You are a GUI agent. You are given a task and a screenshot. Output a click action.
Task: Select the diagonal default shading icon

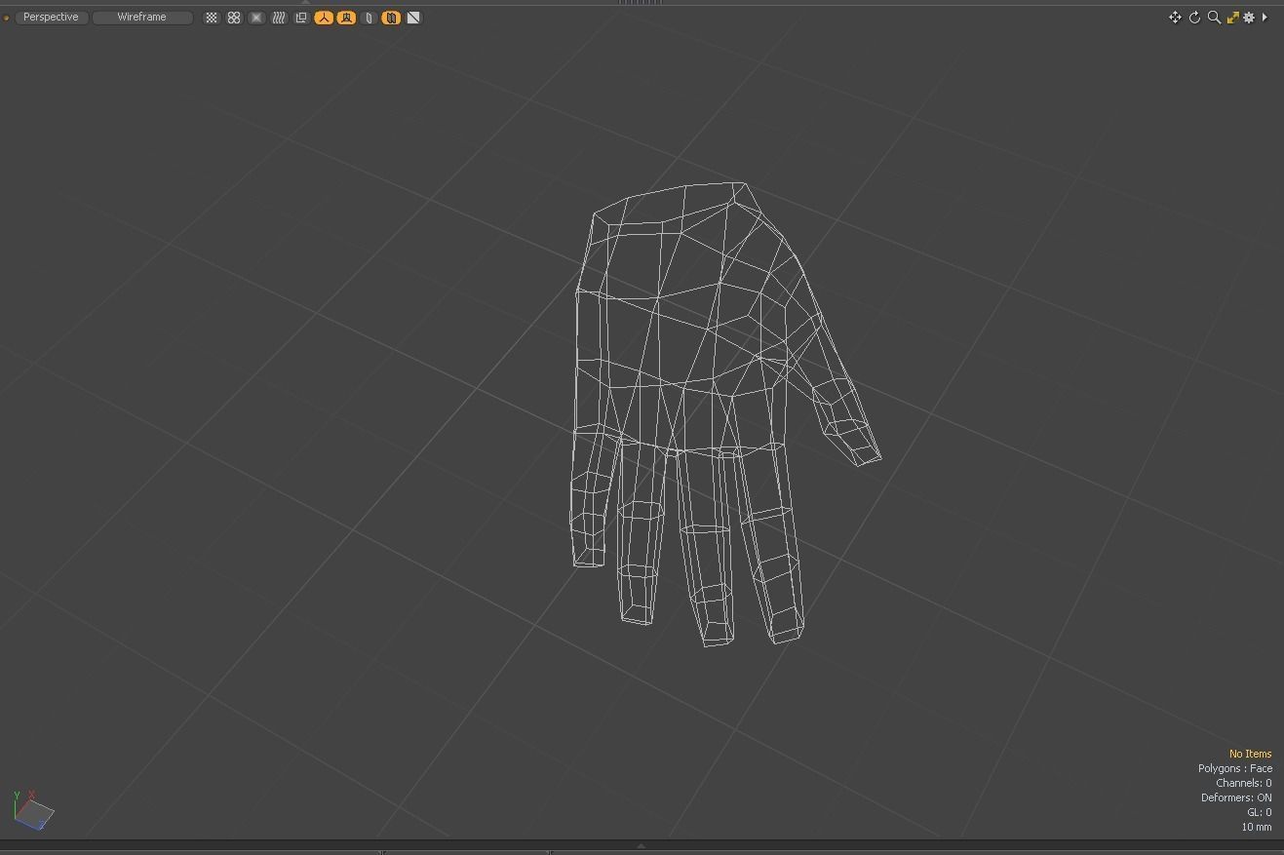tap(413, 17)
